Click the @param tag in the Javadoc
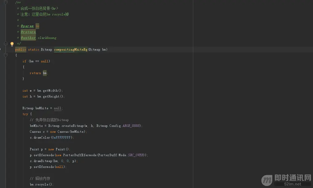 (27, 26)
